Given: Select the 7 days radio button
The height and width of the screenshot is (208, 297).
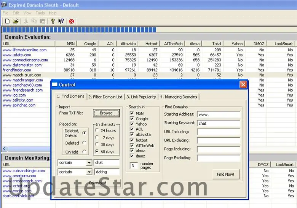Looking at the screenshot, I should [97, 137].
